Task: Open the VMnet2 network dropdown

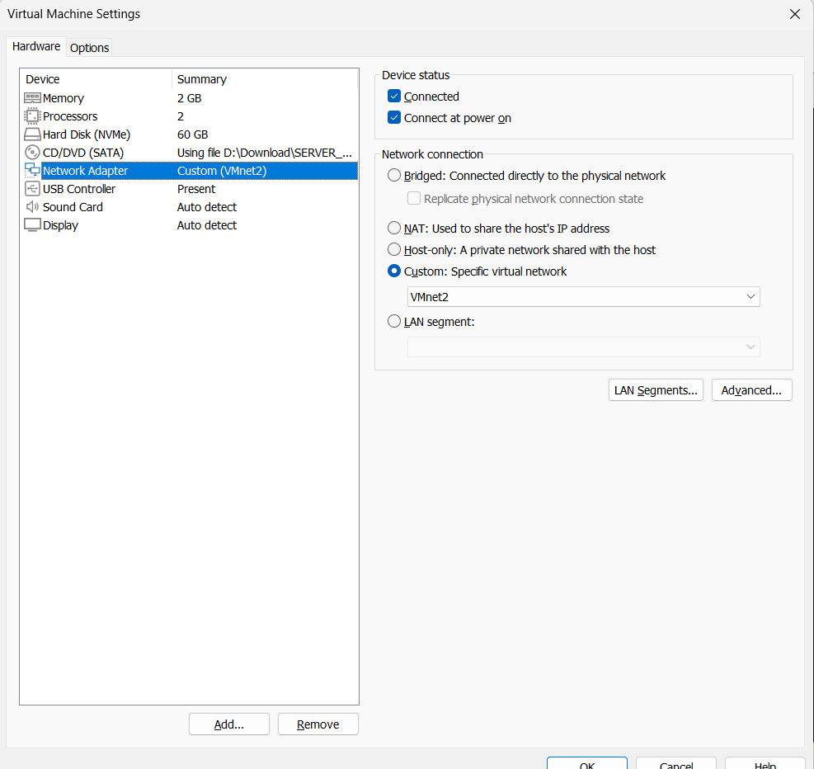Action: (x=584, y=296)
